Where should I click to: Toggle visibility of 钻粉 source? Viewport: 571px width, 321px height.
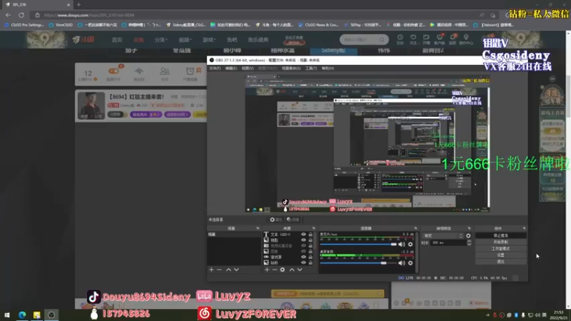(x=303, y=263)
